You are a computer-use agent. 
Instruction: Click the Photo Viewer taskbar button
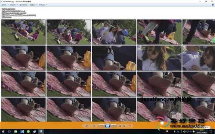tap(41, 131)
